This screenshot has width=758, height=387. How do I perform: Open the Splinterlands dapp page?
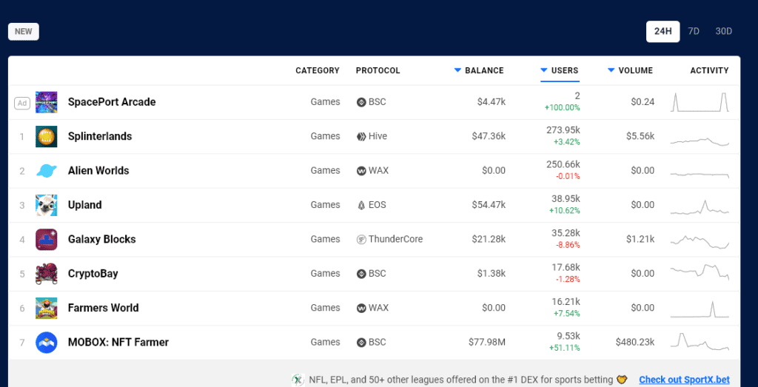100,137
